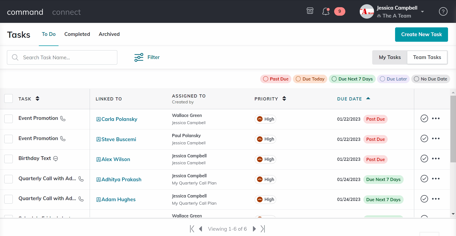Click the table's vertical scrollbar thumb
This screenshot has width=456, height=236.
tap(453, 129)
